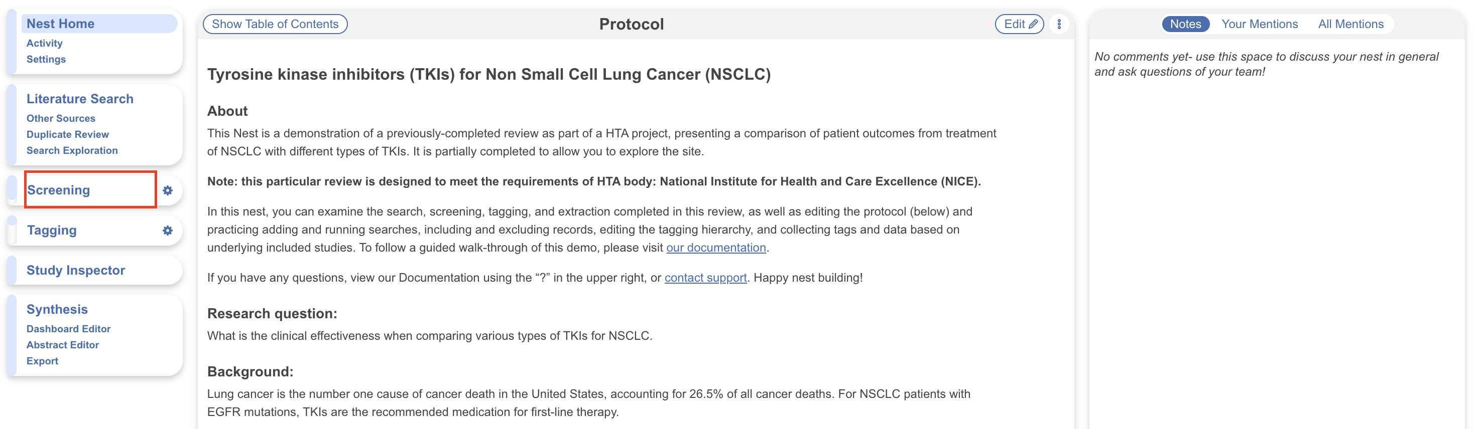Click Export under Synthesis
1475x429 pixels.
point(42,361)
